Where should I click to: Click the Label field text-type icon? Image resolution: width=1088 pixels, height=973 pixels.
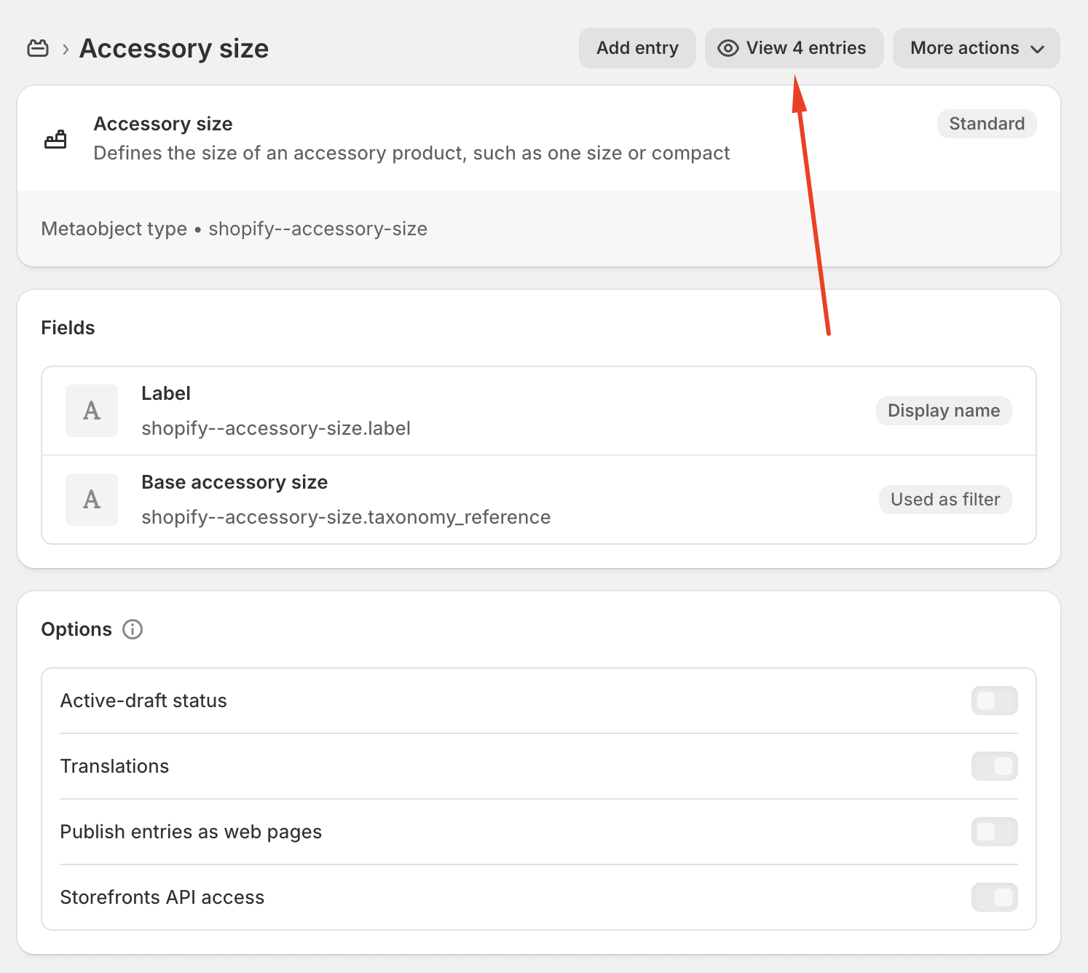tap(92, 411)
